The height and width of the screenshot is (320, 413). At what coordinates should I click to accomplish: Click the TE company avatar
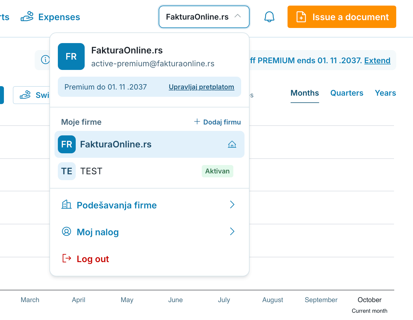point(67,171)
